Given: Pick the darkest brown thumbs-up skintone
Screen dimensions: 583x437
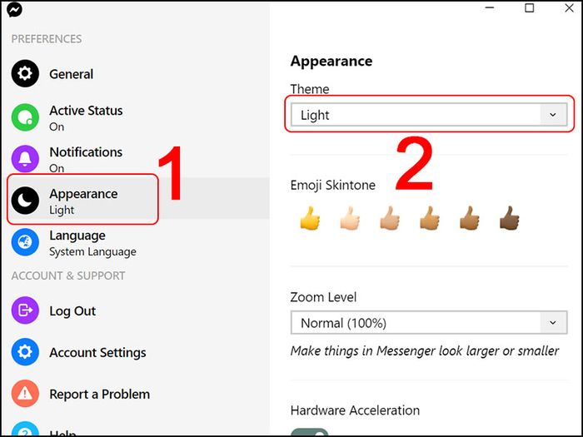Looking at the screenshot, I should tap(510, 218).
